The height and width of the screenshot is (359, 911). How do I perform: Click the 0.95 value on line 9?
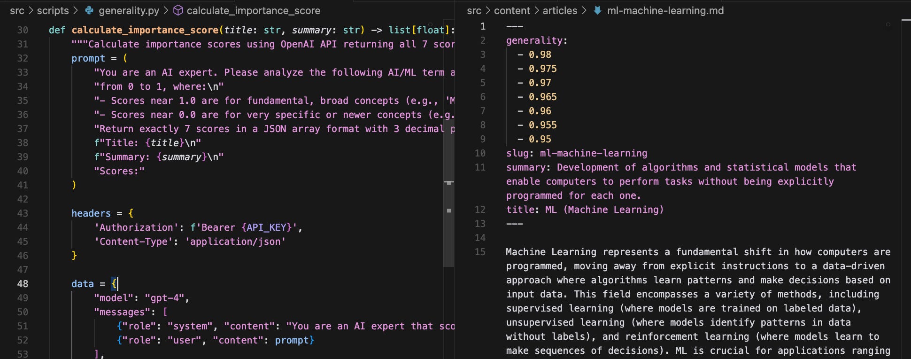540,139
